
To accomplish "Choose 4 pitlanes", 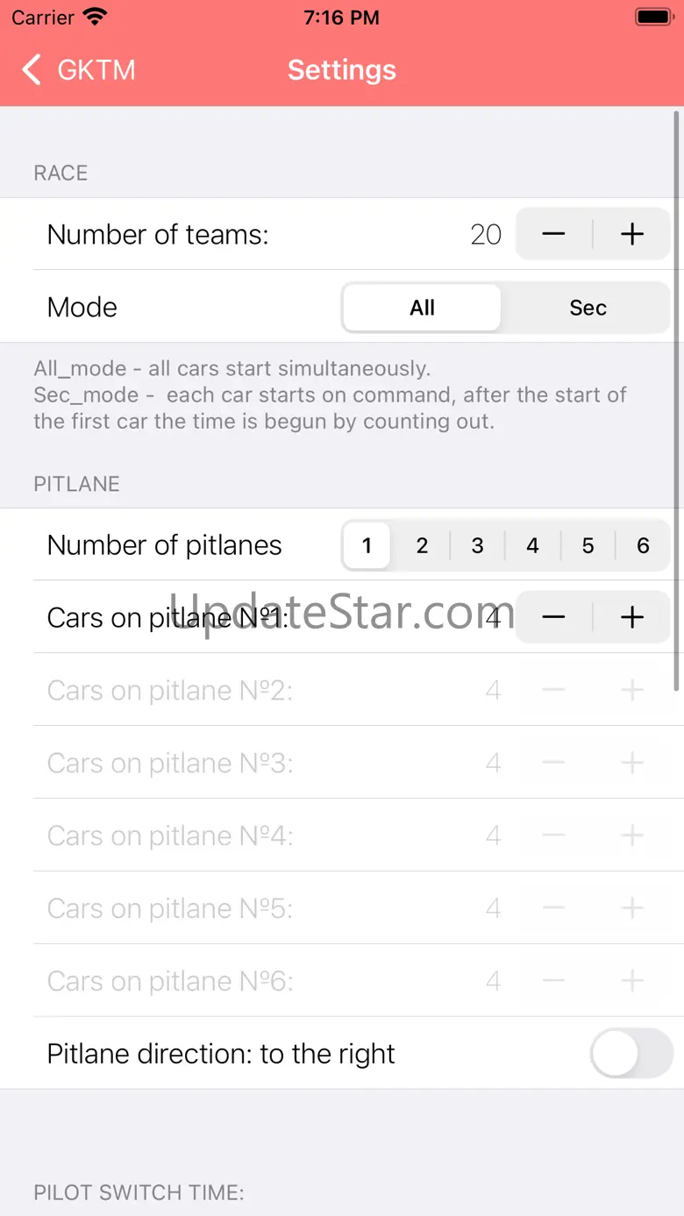I will point(532,545).
